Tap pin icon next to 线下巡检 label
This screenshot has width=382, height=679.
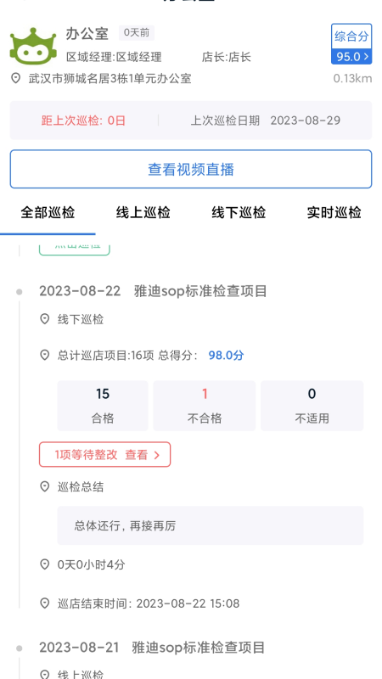pos(44,320)
